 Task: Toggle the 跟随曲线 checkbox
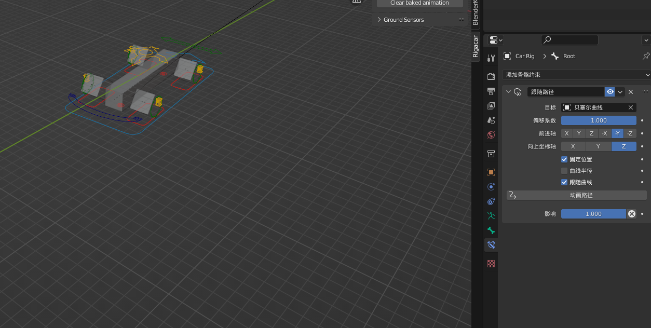(x=564, y=182)
